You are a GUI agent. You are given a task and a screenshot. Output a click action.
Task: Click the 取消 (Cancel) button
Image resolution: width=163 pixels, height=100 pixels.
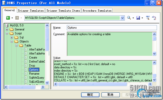click(111, 95)
